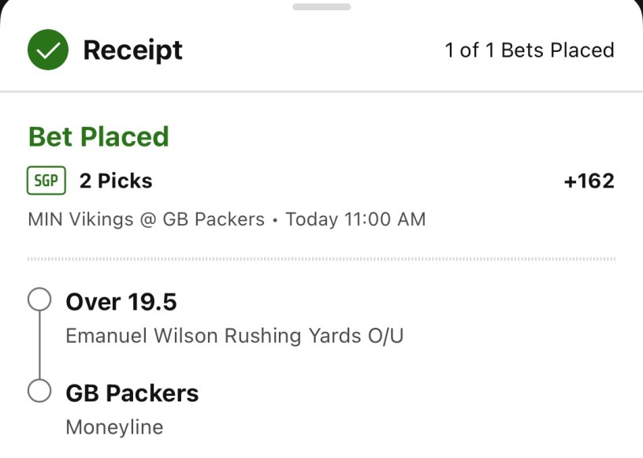Viewport: 643px width, 458px height.
Task: Click the line connecting the two pick circles
Action: pos(39,345)
